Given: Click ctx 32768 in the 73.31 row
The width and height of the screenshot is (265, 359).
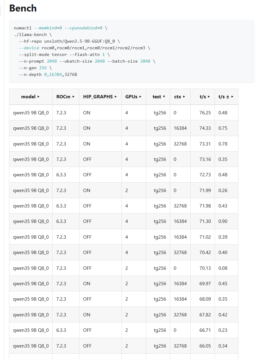Looking at the screenshot, I should (180, 144).
